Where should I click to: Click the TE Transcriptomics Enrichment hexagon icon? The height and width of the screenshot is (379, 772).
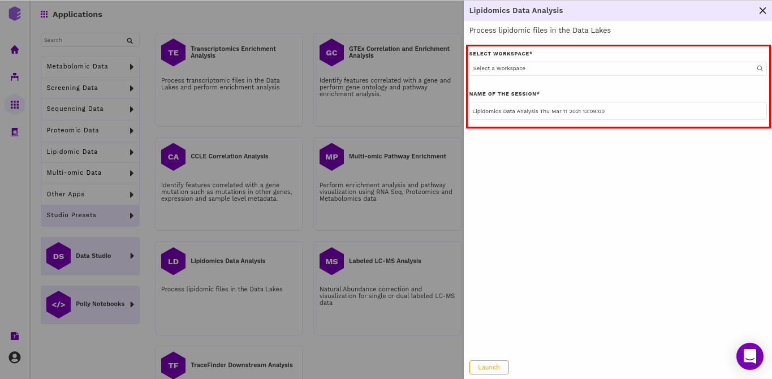pyautogui.click(x=173, y=53)
